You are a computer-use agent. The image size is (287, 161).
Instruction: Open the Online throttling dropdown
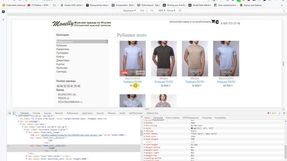coord(171,11)
